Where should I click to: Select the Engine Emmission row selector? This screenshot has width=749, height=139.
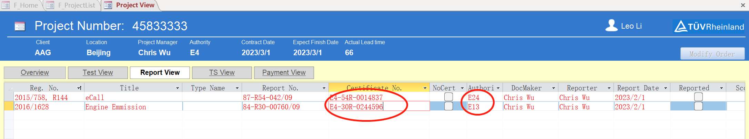(9, 107)
